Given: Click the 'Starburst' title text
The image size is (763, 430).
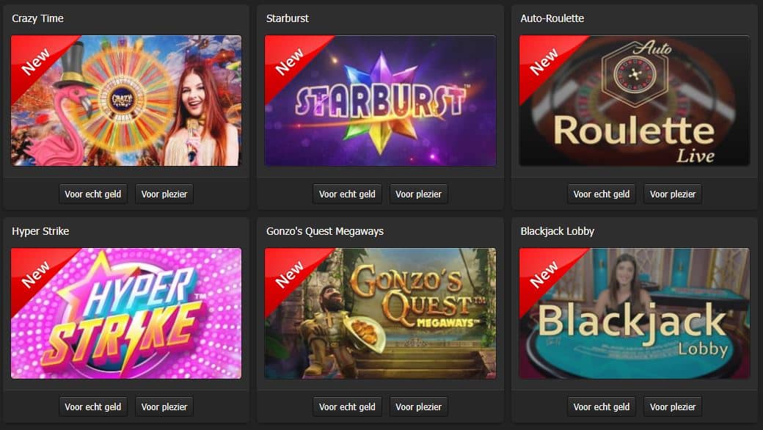Looking at the screenshot, I should tap(288, 18).
